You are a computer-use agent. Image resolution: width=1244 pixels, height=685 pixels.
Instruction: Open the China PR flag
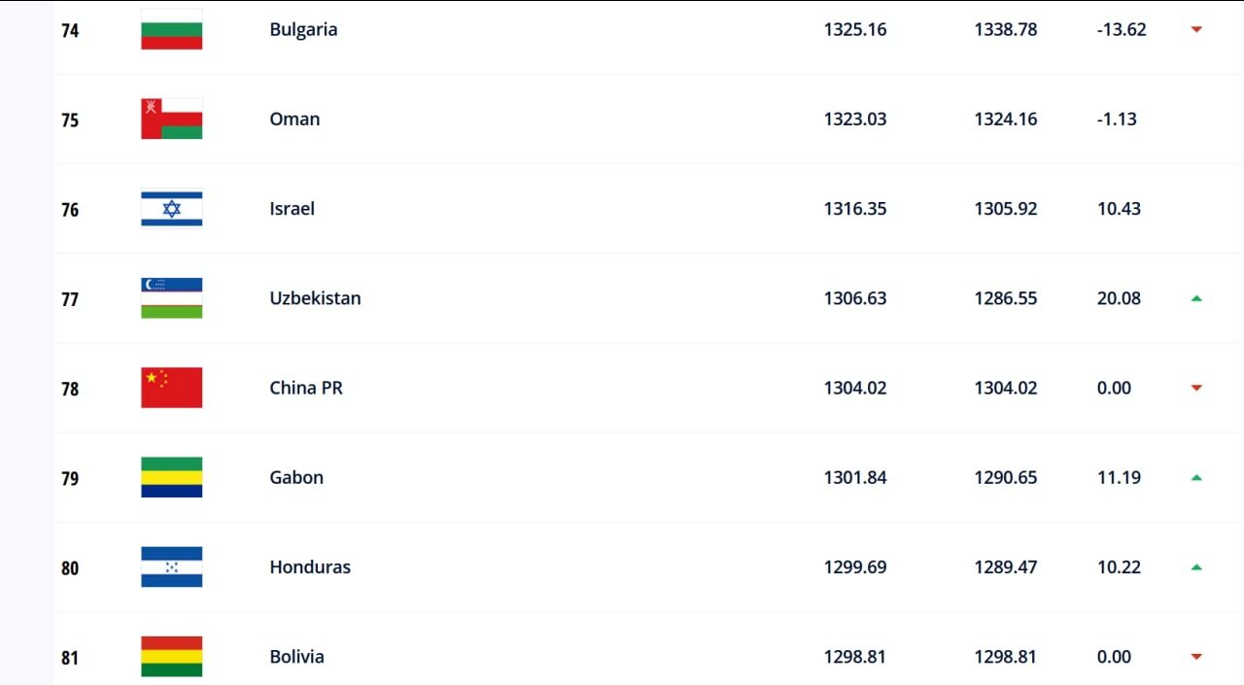click(x=171, y=388)
